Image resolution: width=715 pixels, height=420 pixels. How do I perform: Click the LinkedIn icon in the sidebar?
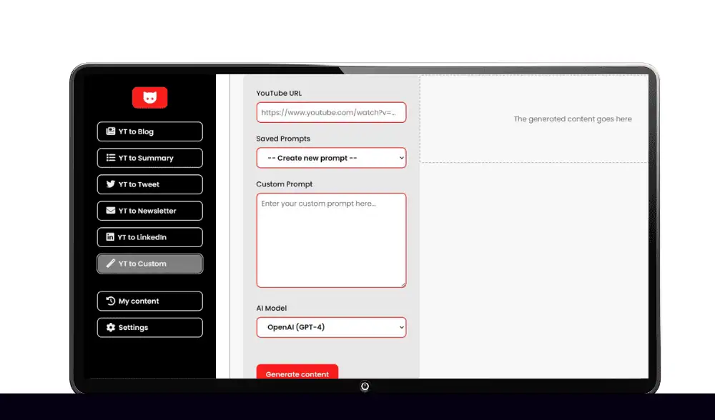click(x=110, y=237)
